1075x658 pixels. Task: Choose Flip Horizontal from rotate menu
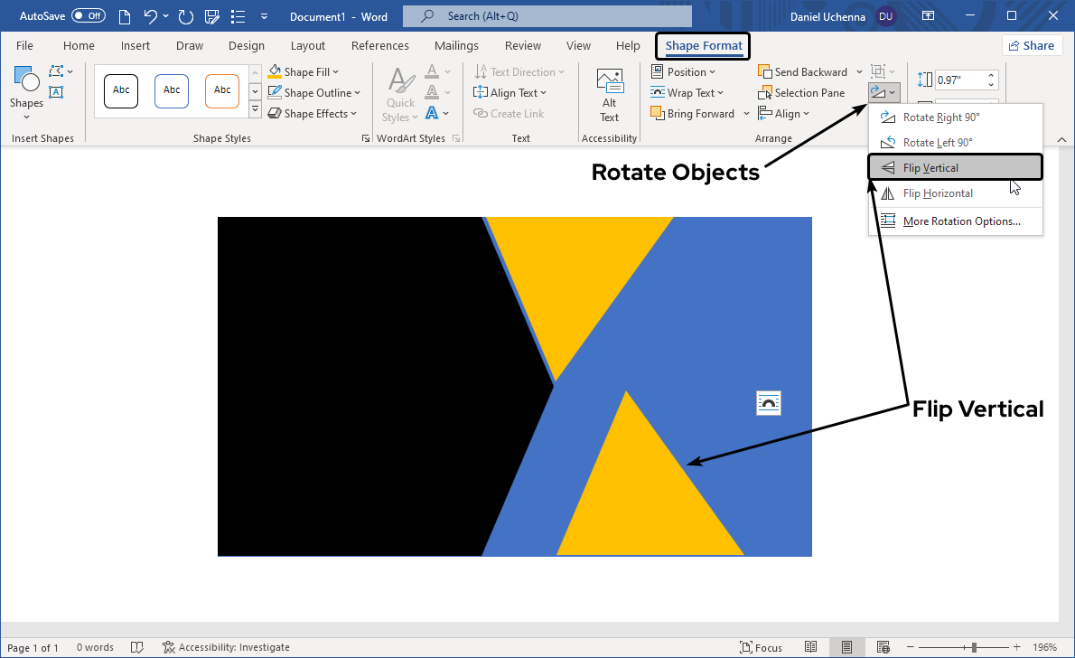tap(938, 193)
